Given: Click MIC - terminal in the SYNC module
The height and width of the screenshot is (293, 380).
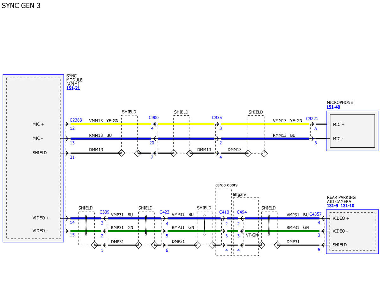Looking at the screenshot, I should tap(38, 138).
